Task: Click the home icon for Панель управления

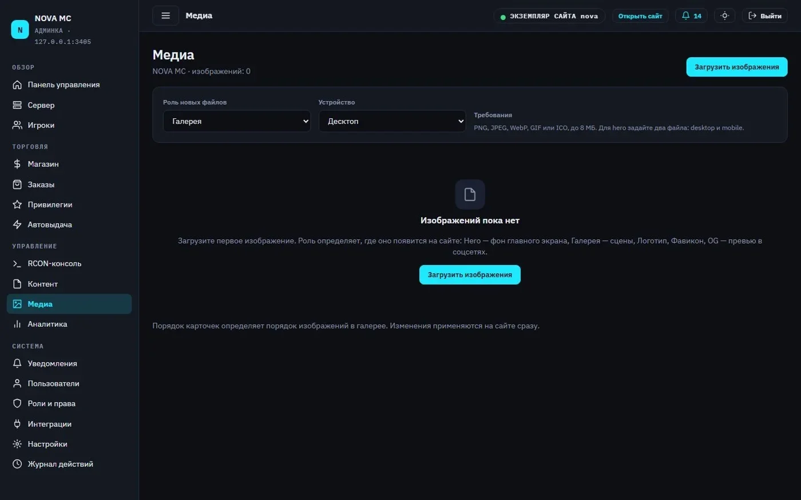Action: [x=17, y=85]
